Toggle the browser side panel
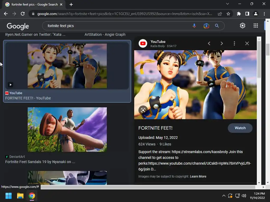Image resolution: width=270 pixels, height=202 pixels. click(x=247, y=14)
